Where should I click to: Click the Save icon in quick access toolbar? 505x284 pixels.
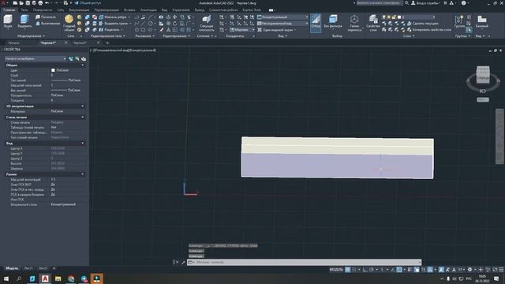(28, 3)
